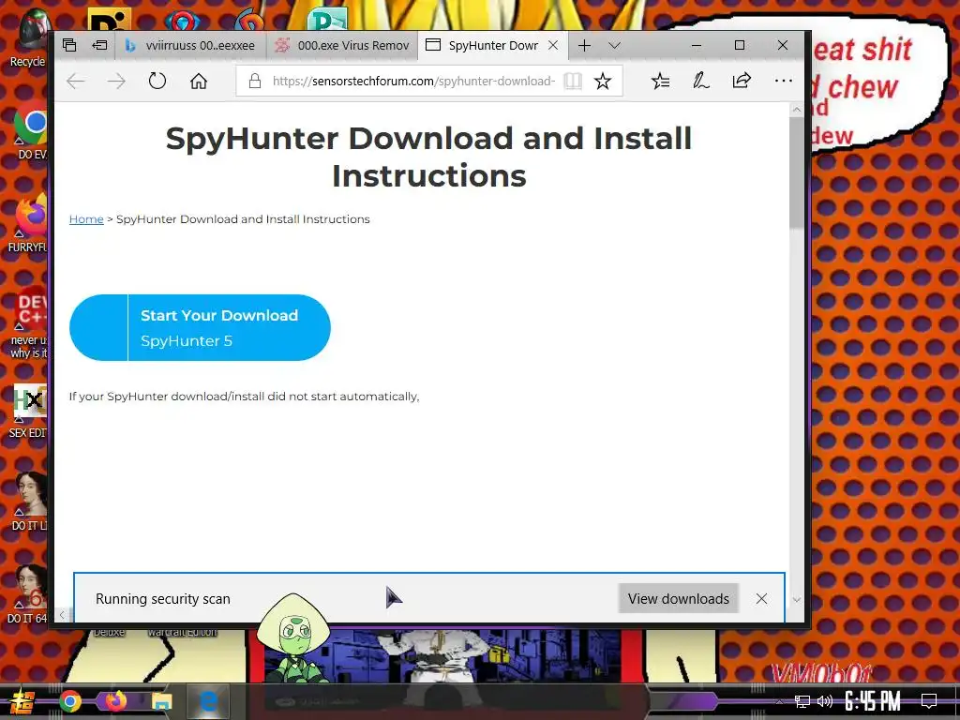Show hidden tray icons chevron
Screen dimensions: 960x720
pyautogui.click(x=779, y=702)
